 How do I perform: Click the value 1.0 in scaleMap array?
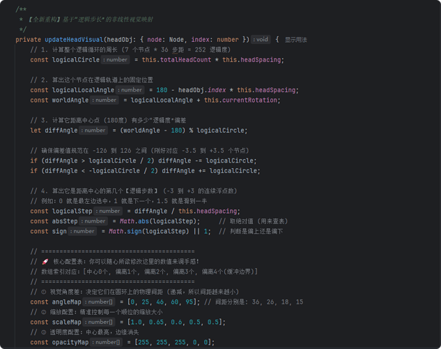[136, 322]
